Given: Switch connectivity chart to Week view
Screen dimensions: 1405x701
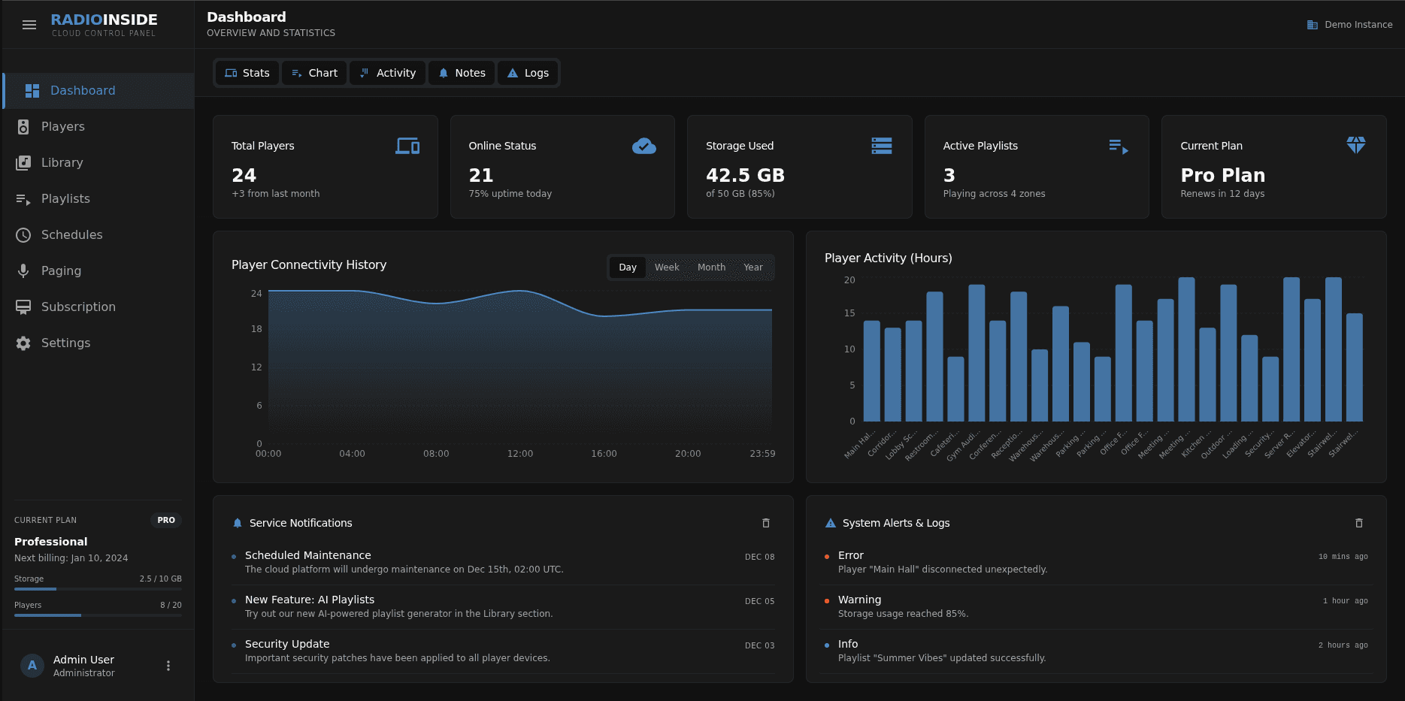Looking at the screenshot, I should click(666, 267).
